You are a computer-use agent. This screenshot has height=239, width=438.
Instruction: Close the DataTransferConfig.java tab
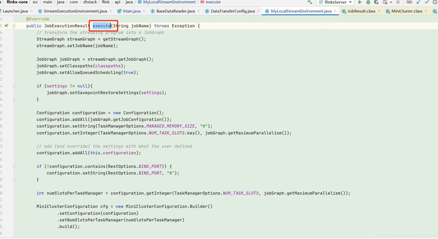point(258,11)
